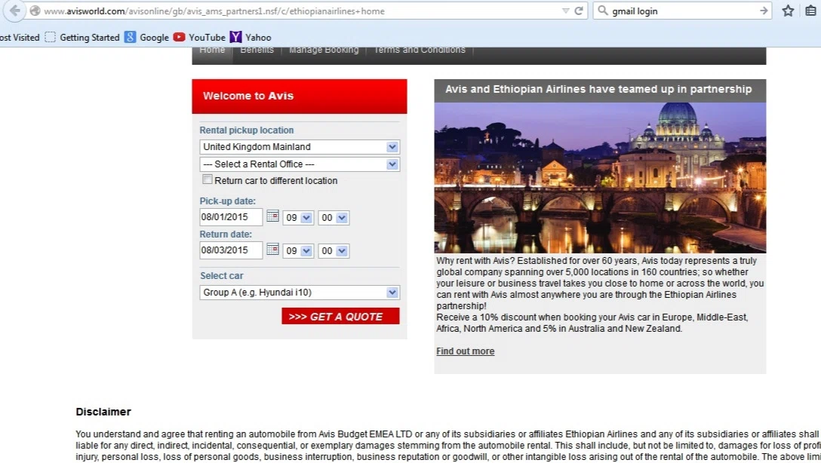Click the Pick-up date label
Viewport: 821px width, 463px height.
[x=228, y=201]
